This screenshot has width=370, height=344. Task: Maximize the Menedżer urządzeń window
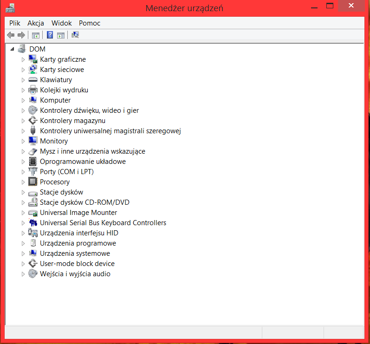(330, 6)
